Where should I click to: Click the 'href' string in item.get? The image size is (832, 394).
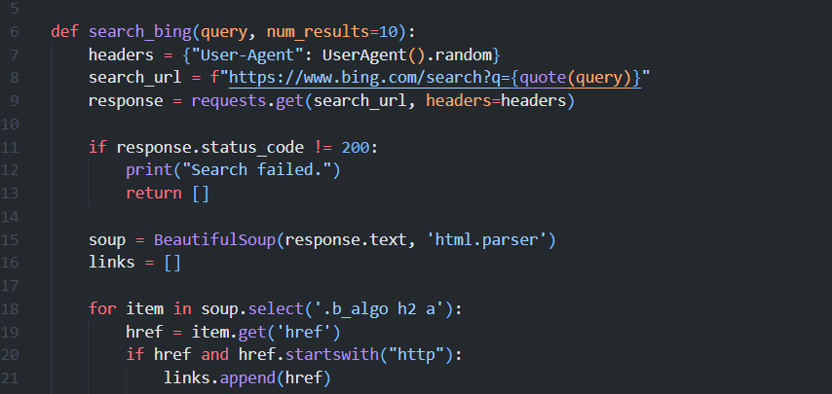[286, 332]
